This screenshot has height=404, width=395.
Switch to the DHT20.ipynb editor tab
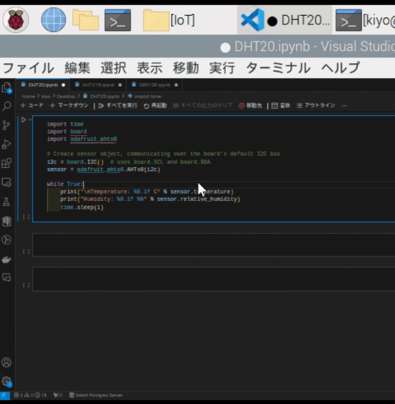click(43, 85)
